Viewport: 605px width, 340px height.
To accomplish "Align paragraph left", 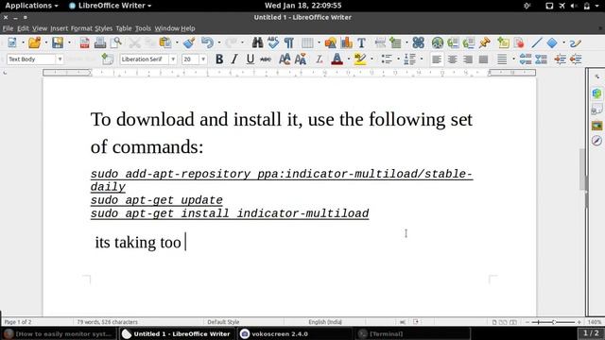I will pos(437,59).
